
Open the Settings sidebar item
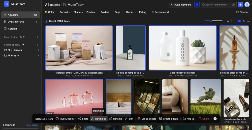tap(13, 29)
